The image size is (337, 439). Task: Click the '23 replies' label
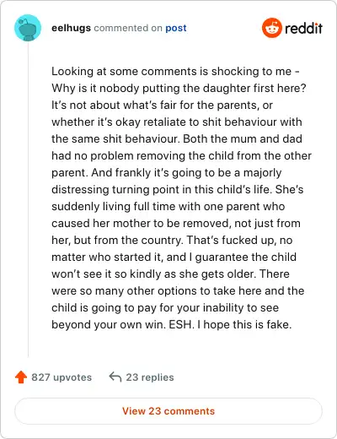click(150, 377)
